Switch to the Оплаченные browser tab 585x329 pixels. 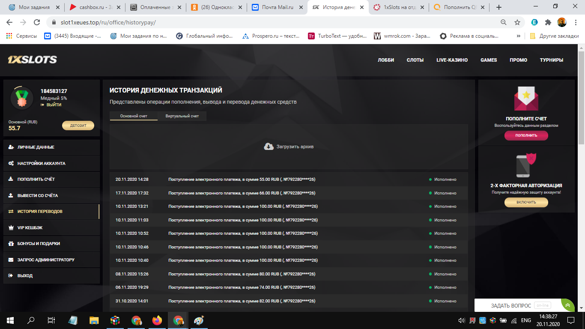coord(155,7)
